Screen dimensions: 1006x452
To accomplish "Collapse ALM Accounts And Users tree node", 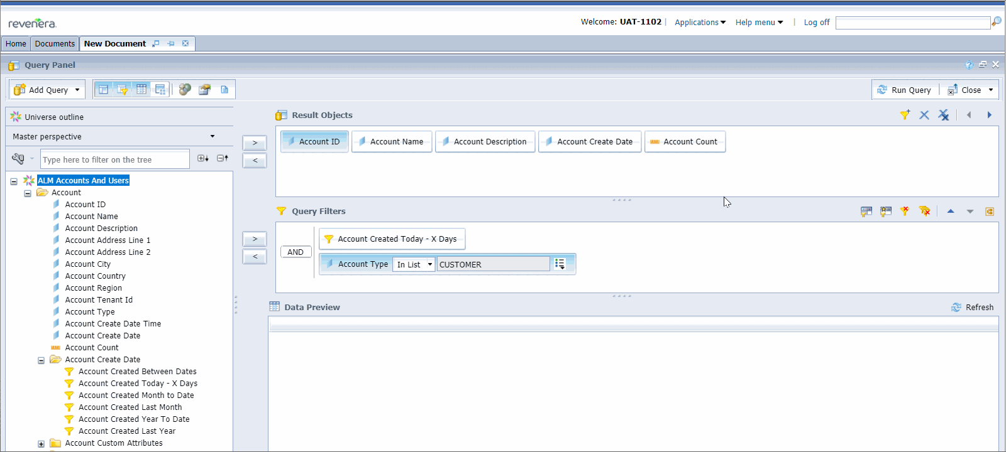I will [14, 181].
